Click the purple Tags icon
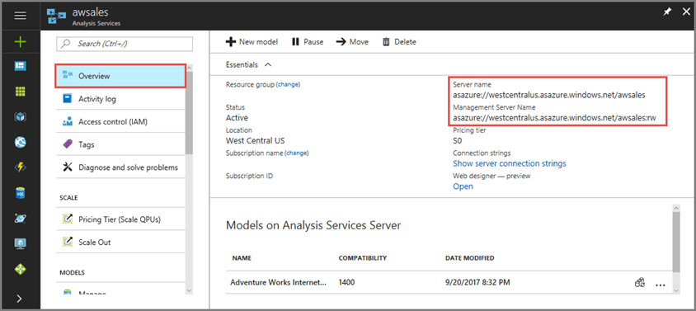The height and width of the screenshot is (311, 696). coord(68,144)
